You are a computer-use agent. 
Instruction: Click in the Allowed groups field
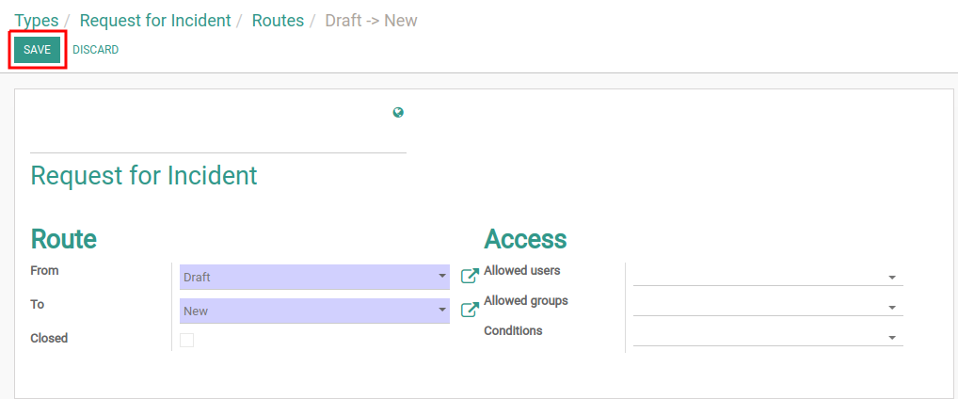coord(768,307)
